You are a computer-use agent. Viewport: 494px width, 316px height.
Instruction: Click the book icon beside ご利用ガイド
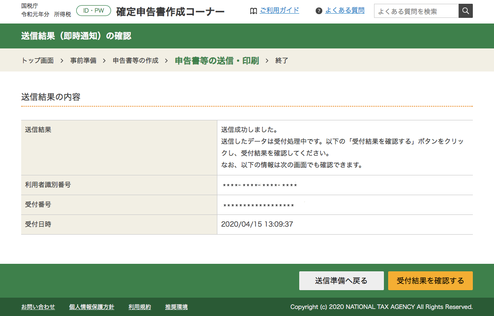click(254, 10)
